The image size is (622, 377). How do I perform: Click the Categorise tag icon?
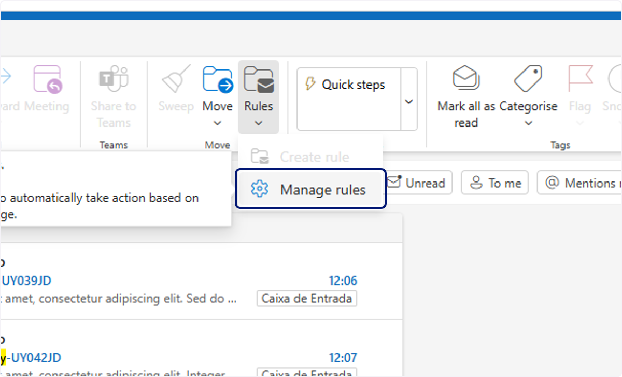click(x=528, y=79)
